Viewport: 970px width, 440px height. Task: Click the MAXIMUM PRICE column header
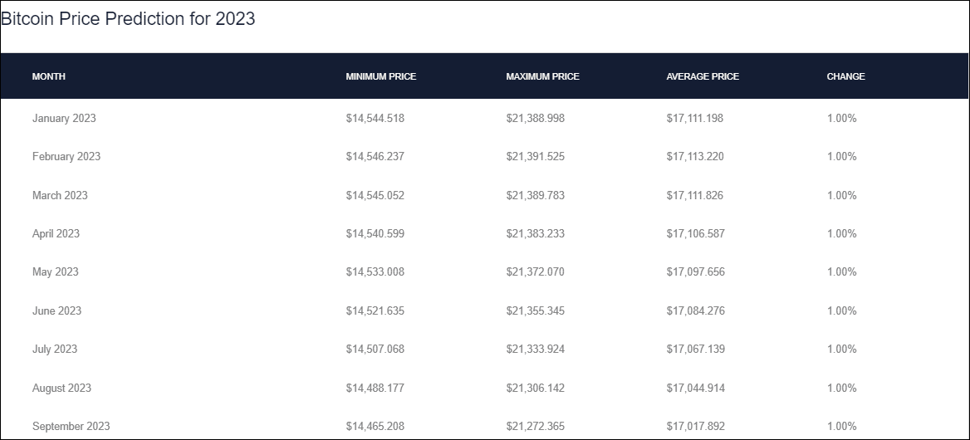coord(542,76)
